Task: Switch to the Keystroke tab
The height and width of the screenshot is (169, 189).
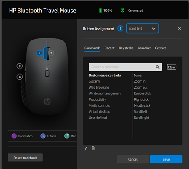Action: [126, 48]
